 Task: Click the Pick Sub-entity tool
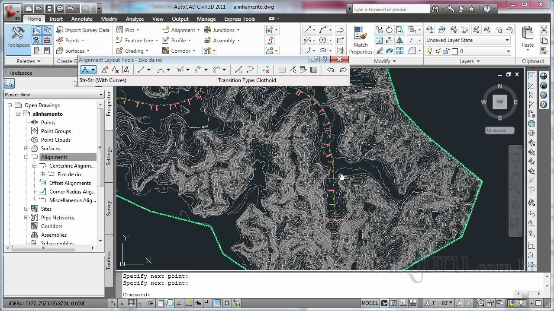[292, 70]
